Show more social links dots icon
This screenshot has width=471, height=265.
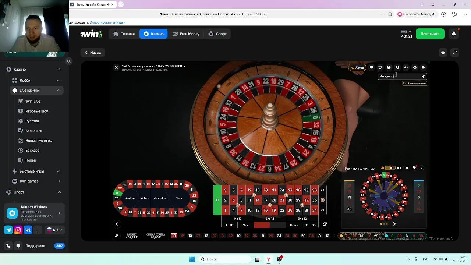pos(38,230)
